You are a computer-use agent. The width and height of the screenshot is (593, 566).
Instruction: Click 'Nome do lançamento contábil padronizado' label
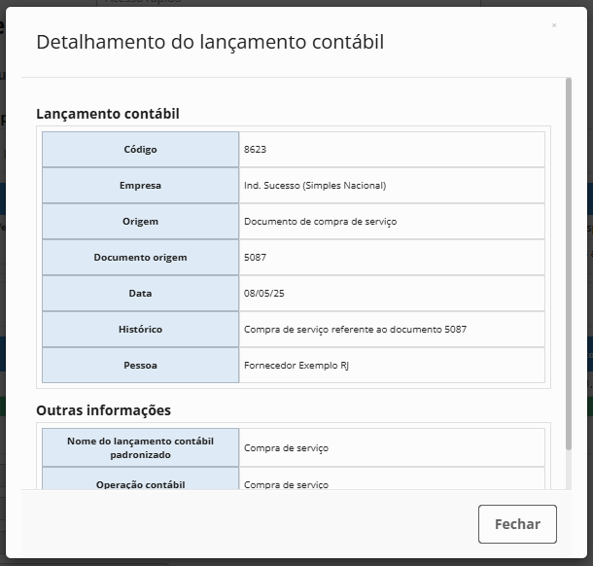point(140,447)
